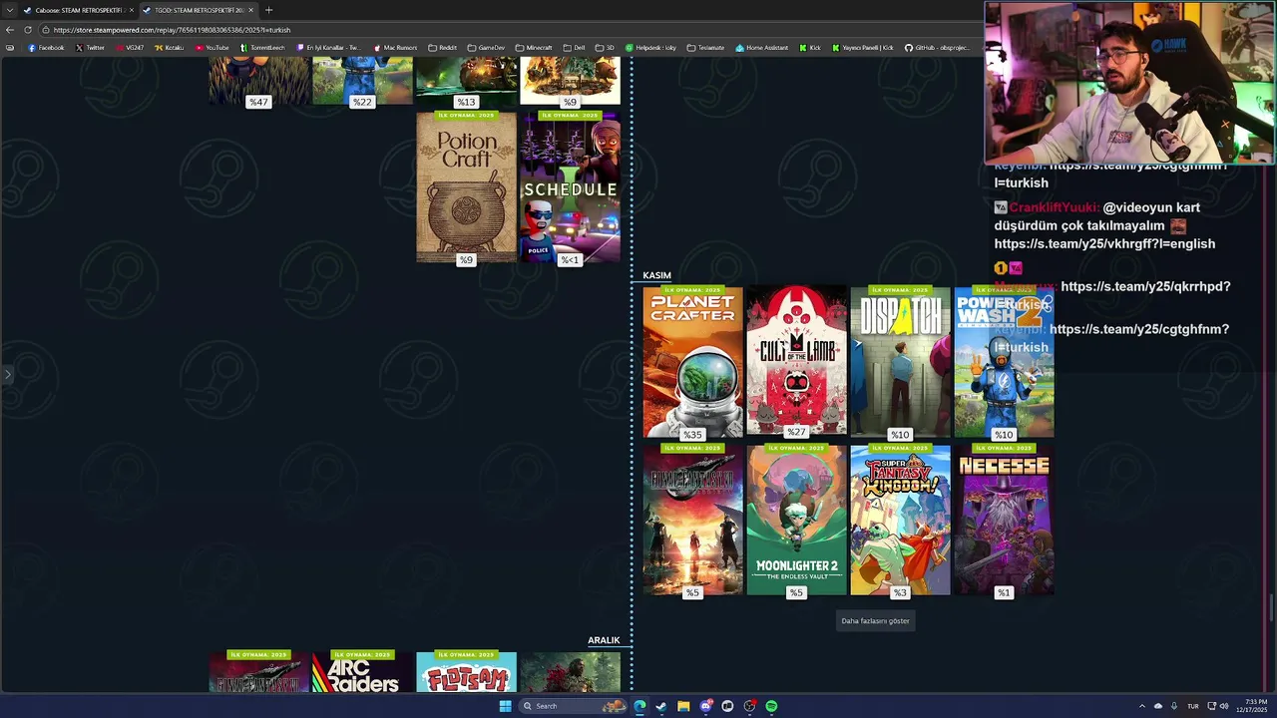Open Spotify from the taskbar

click(771, 706)
